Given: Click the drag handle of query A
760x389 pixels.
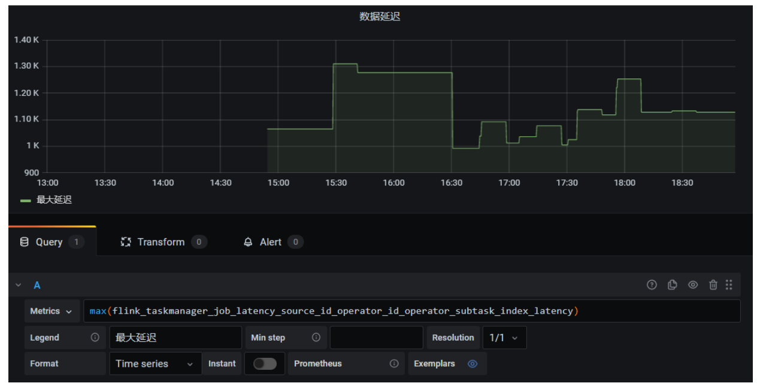Looking at the screenshot, I should [x=729, y=285].
